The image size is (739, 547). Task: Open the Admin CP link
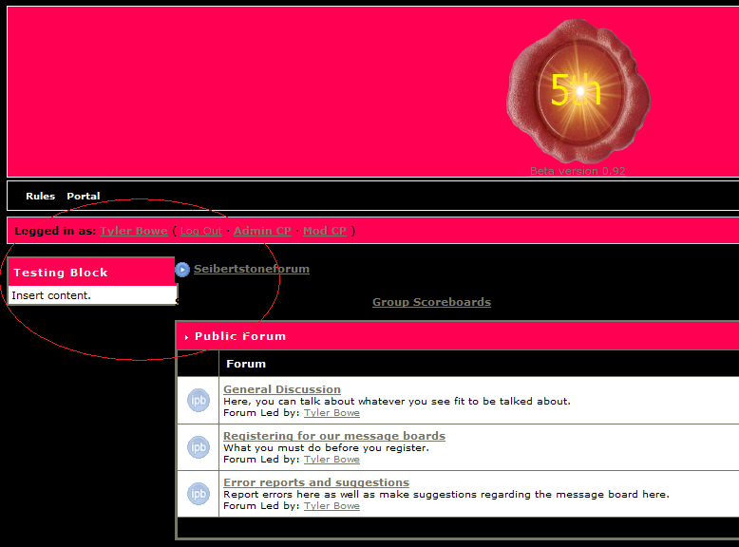click(x=262, y=231)
